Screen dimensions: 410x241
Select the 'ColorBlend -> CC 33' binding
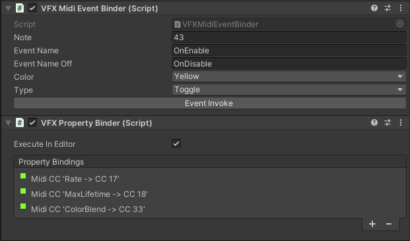pos(210,209)
